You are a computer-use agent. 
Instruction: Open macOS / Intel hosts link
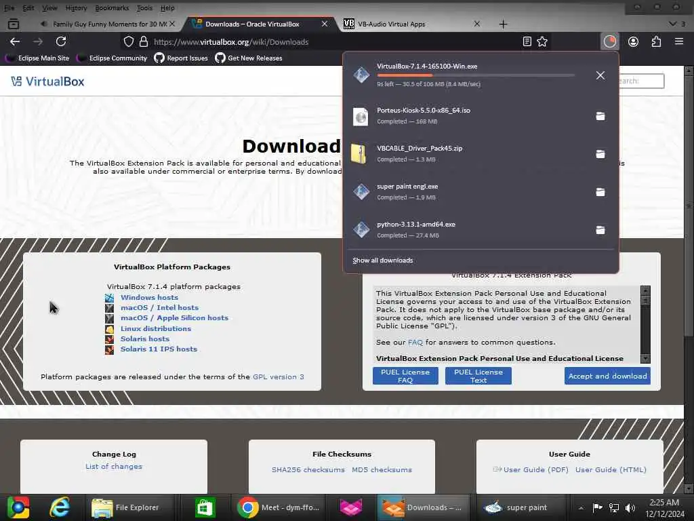click(159, 307)
